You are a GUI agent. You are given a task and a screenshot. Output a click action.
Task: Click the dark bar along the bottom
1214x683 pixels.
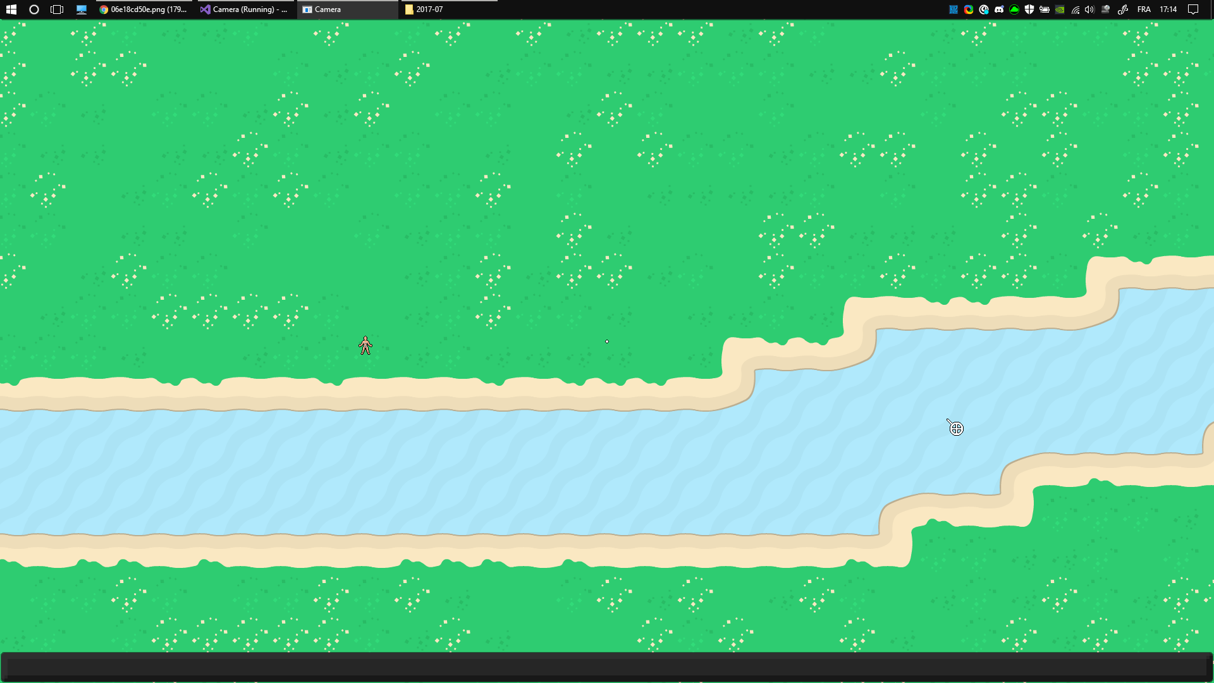click(x=606, y=666)
